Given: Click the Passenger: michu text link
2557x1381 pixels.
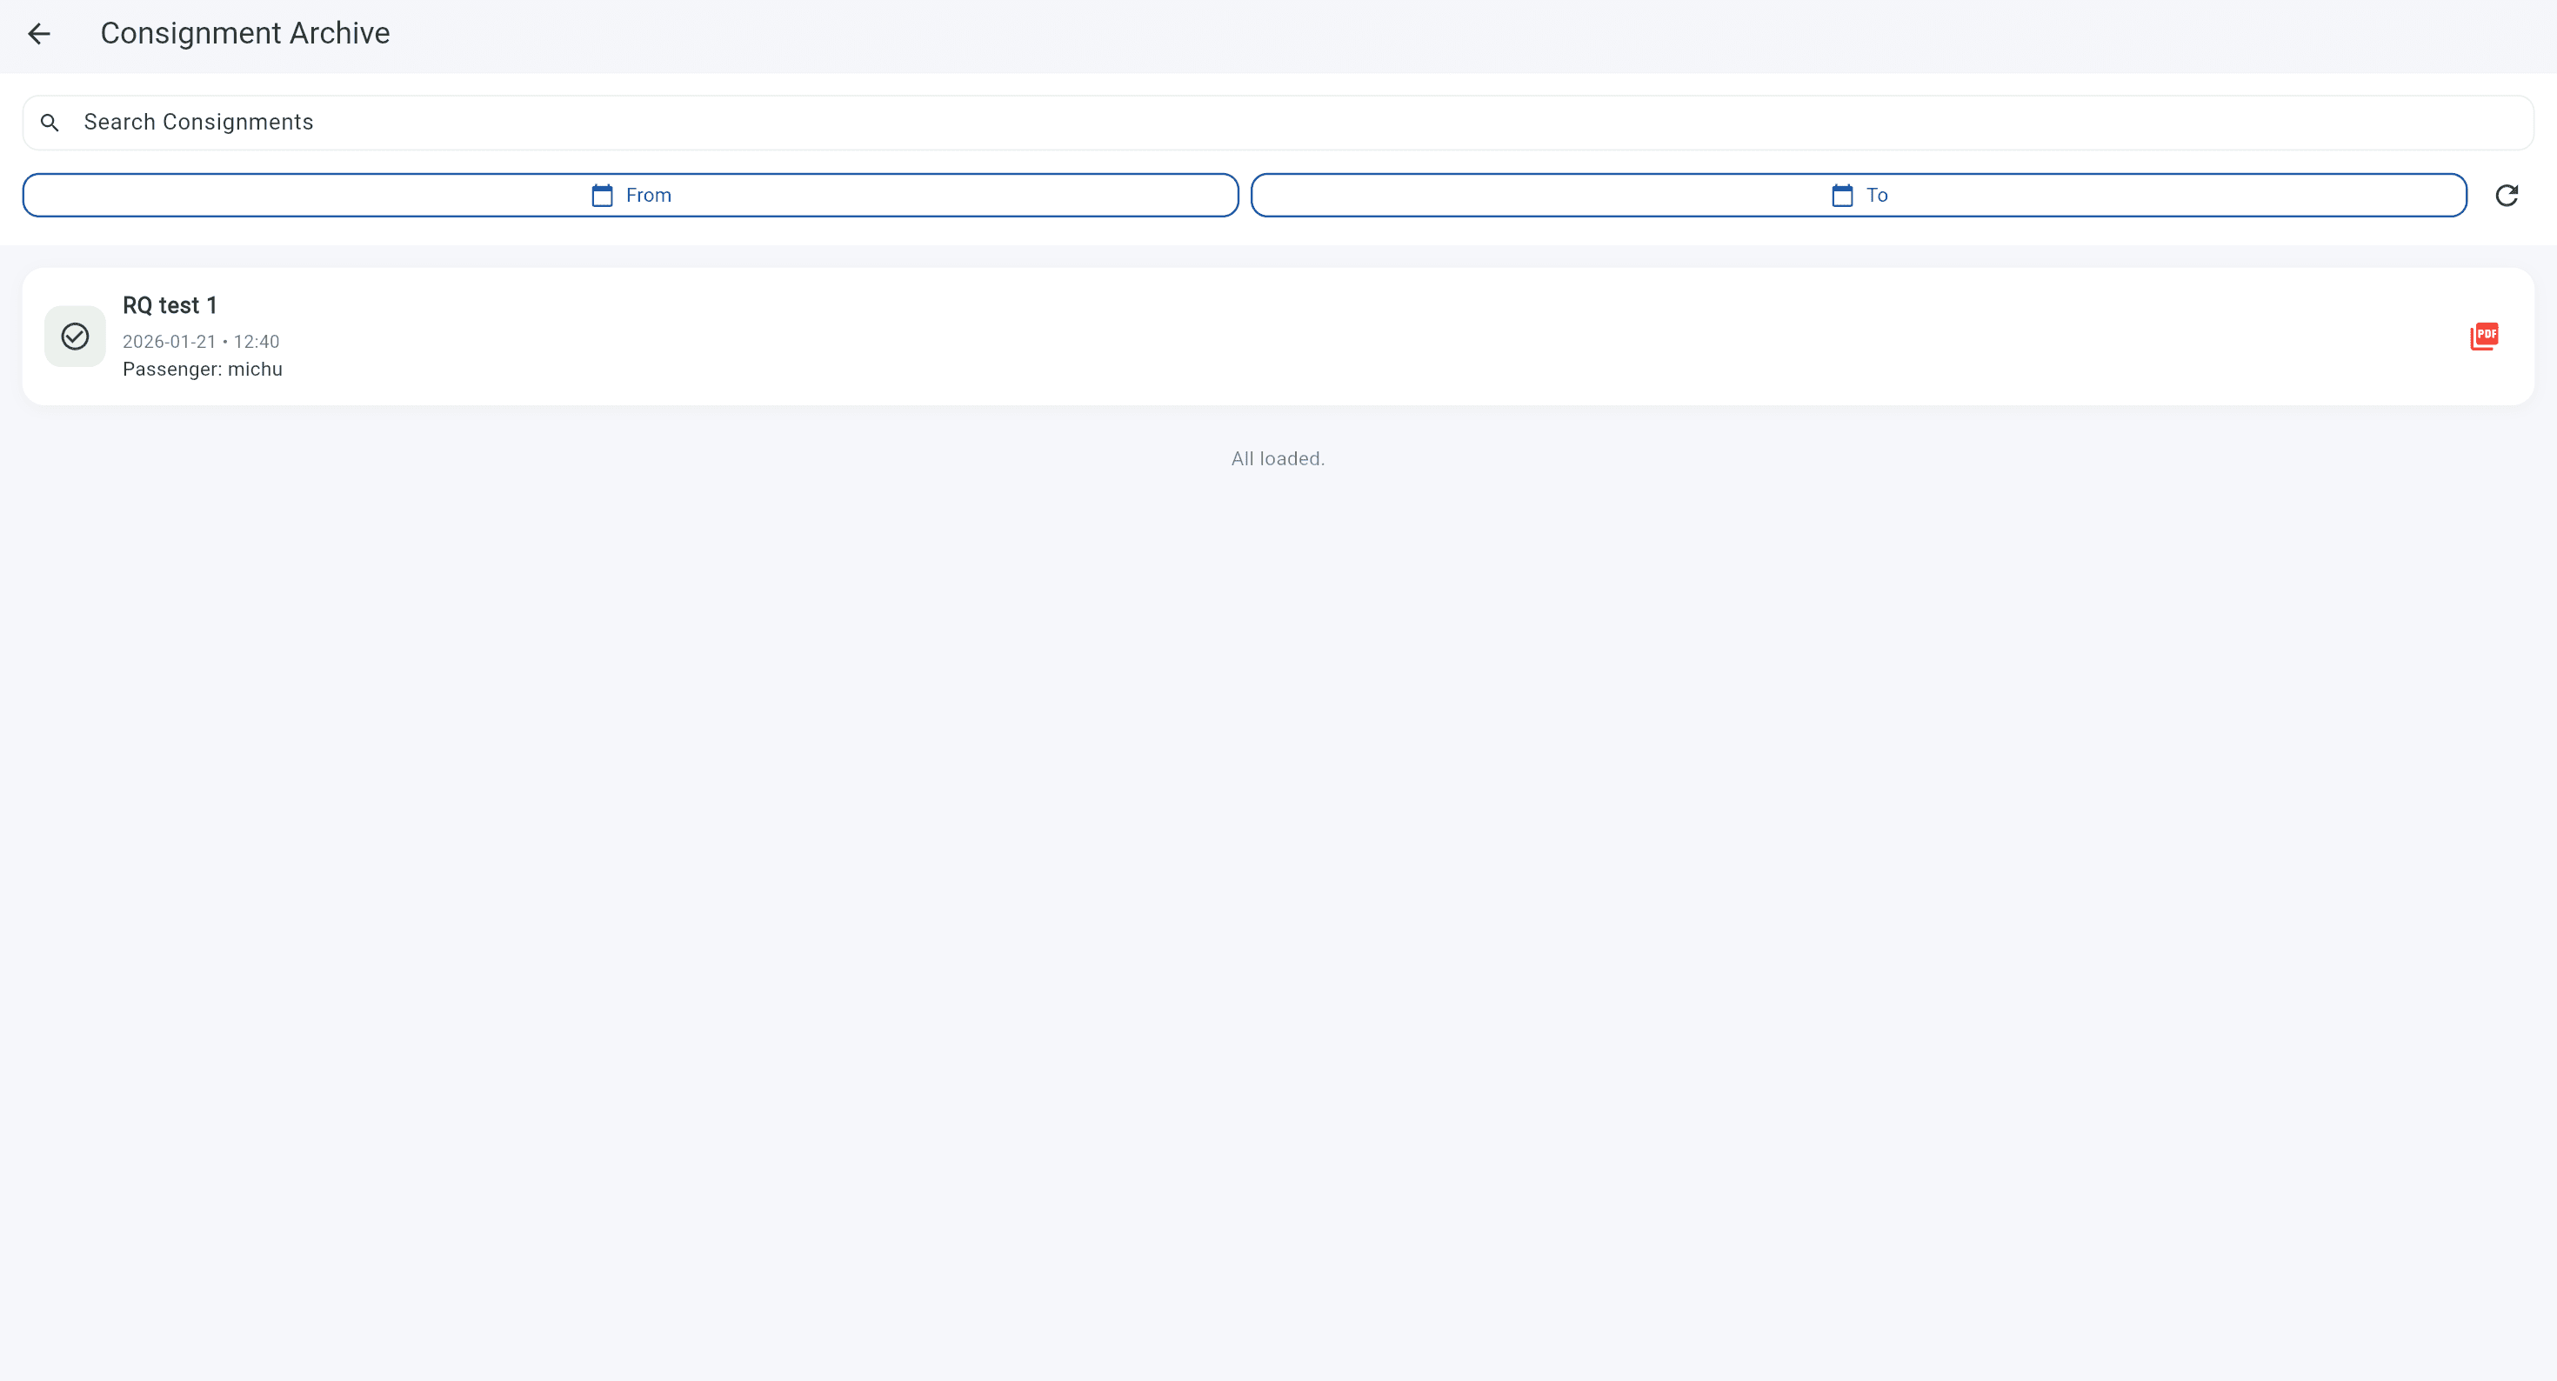Looking at the screenshot, I should pyautogui.click(x=202, y=369).
